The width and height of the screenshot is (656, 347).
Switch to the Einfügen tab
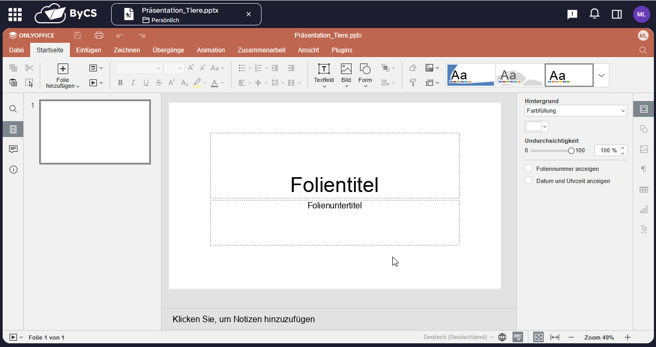click(88, 50)
